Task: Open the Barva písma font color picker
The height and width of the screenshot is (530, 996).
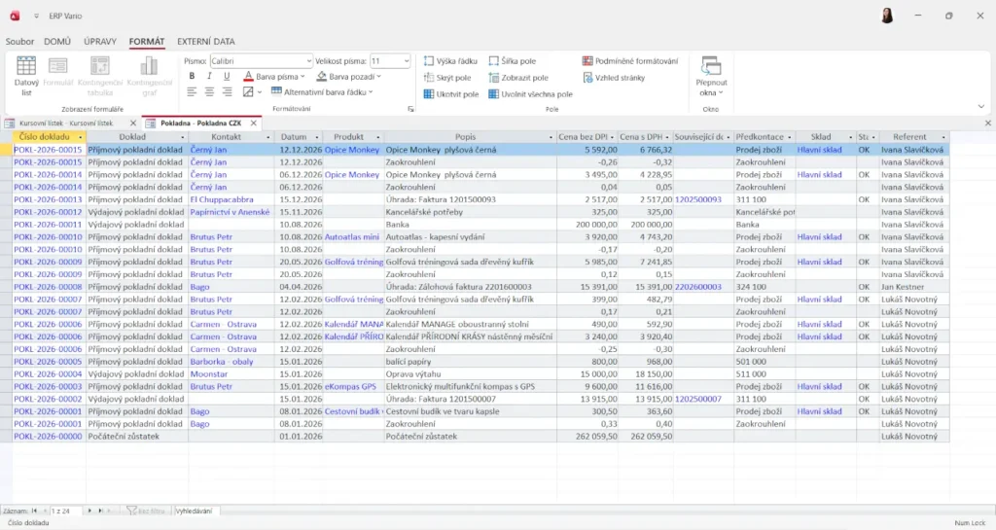Action: pyautogui.click(x=302, y=76)
